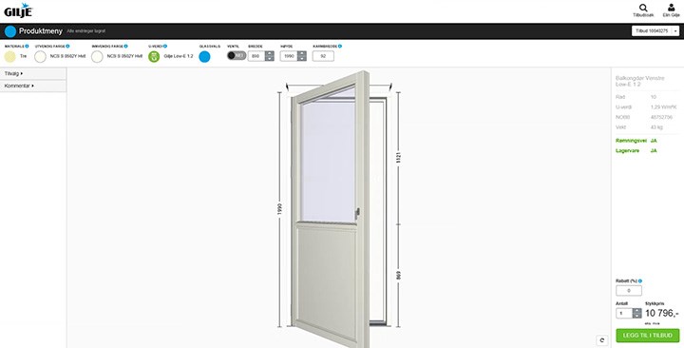This screenshot has width=684, height=348.
Task: Increase the Antall quantity with the up arrow
Action: point(637,311)
